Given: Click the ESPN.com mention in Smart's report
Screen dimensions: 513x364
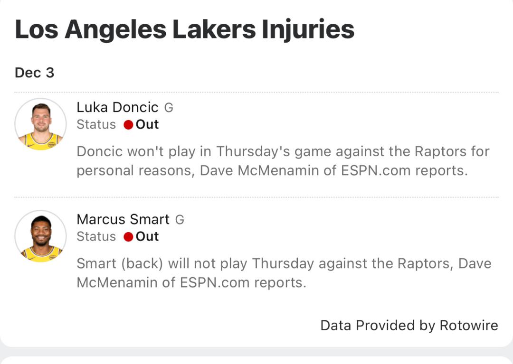Looking at the screenshot, I should 215,282.
